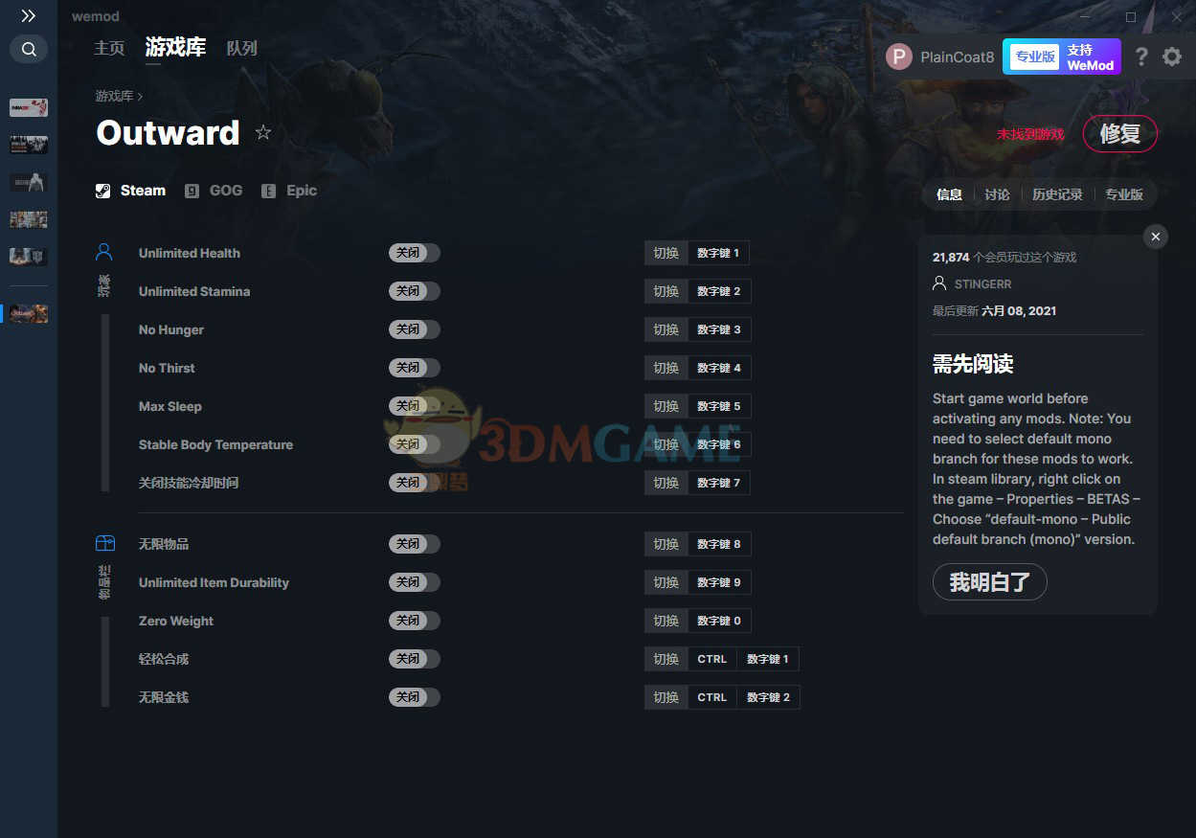The image size is (1196, 838).
Task: Select the 游戏库 navigation tab
Action: pos(175,47)
